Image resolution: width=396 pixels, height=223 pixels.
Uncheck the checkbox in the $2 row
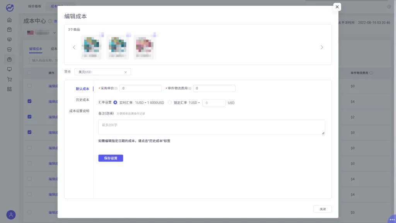click(29, 117)
